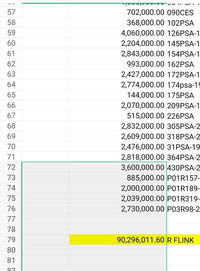Select the yellow total cell 90,296,011.60

coord(118,240)
